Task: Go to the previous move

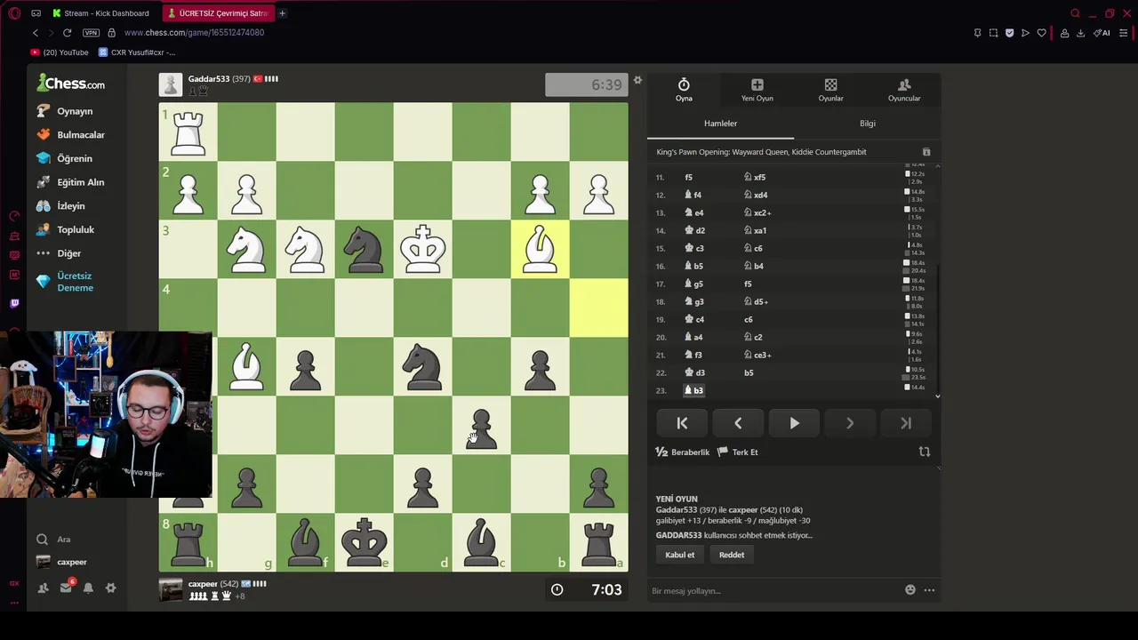Action: [738, 424]
